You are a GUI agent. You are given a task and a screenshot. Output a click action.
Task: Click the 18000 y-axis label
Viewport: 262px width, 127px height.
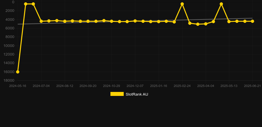[x=9, y=80]
